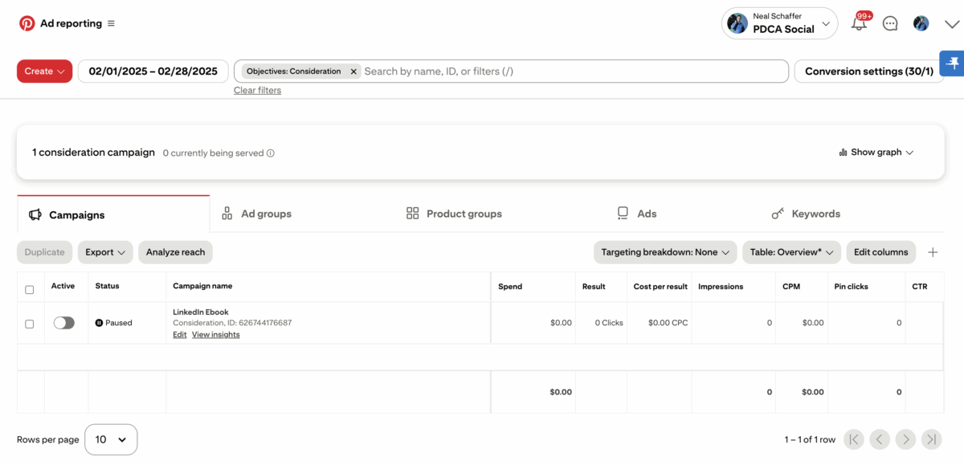Remove the Objectives: Consideration filter chip
The width and height of the screenshot is (964, 465).
pos(353,71)
